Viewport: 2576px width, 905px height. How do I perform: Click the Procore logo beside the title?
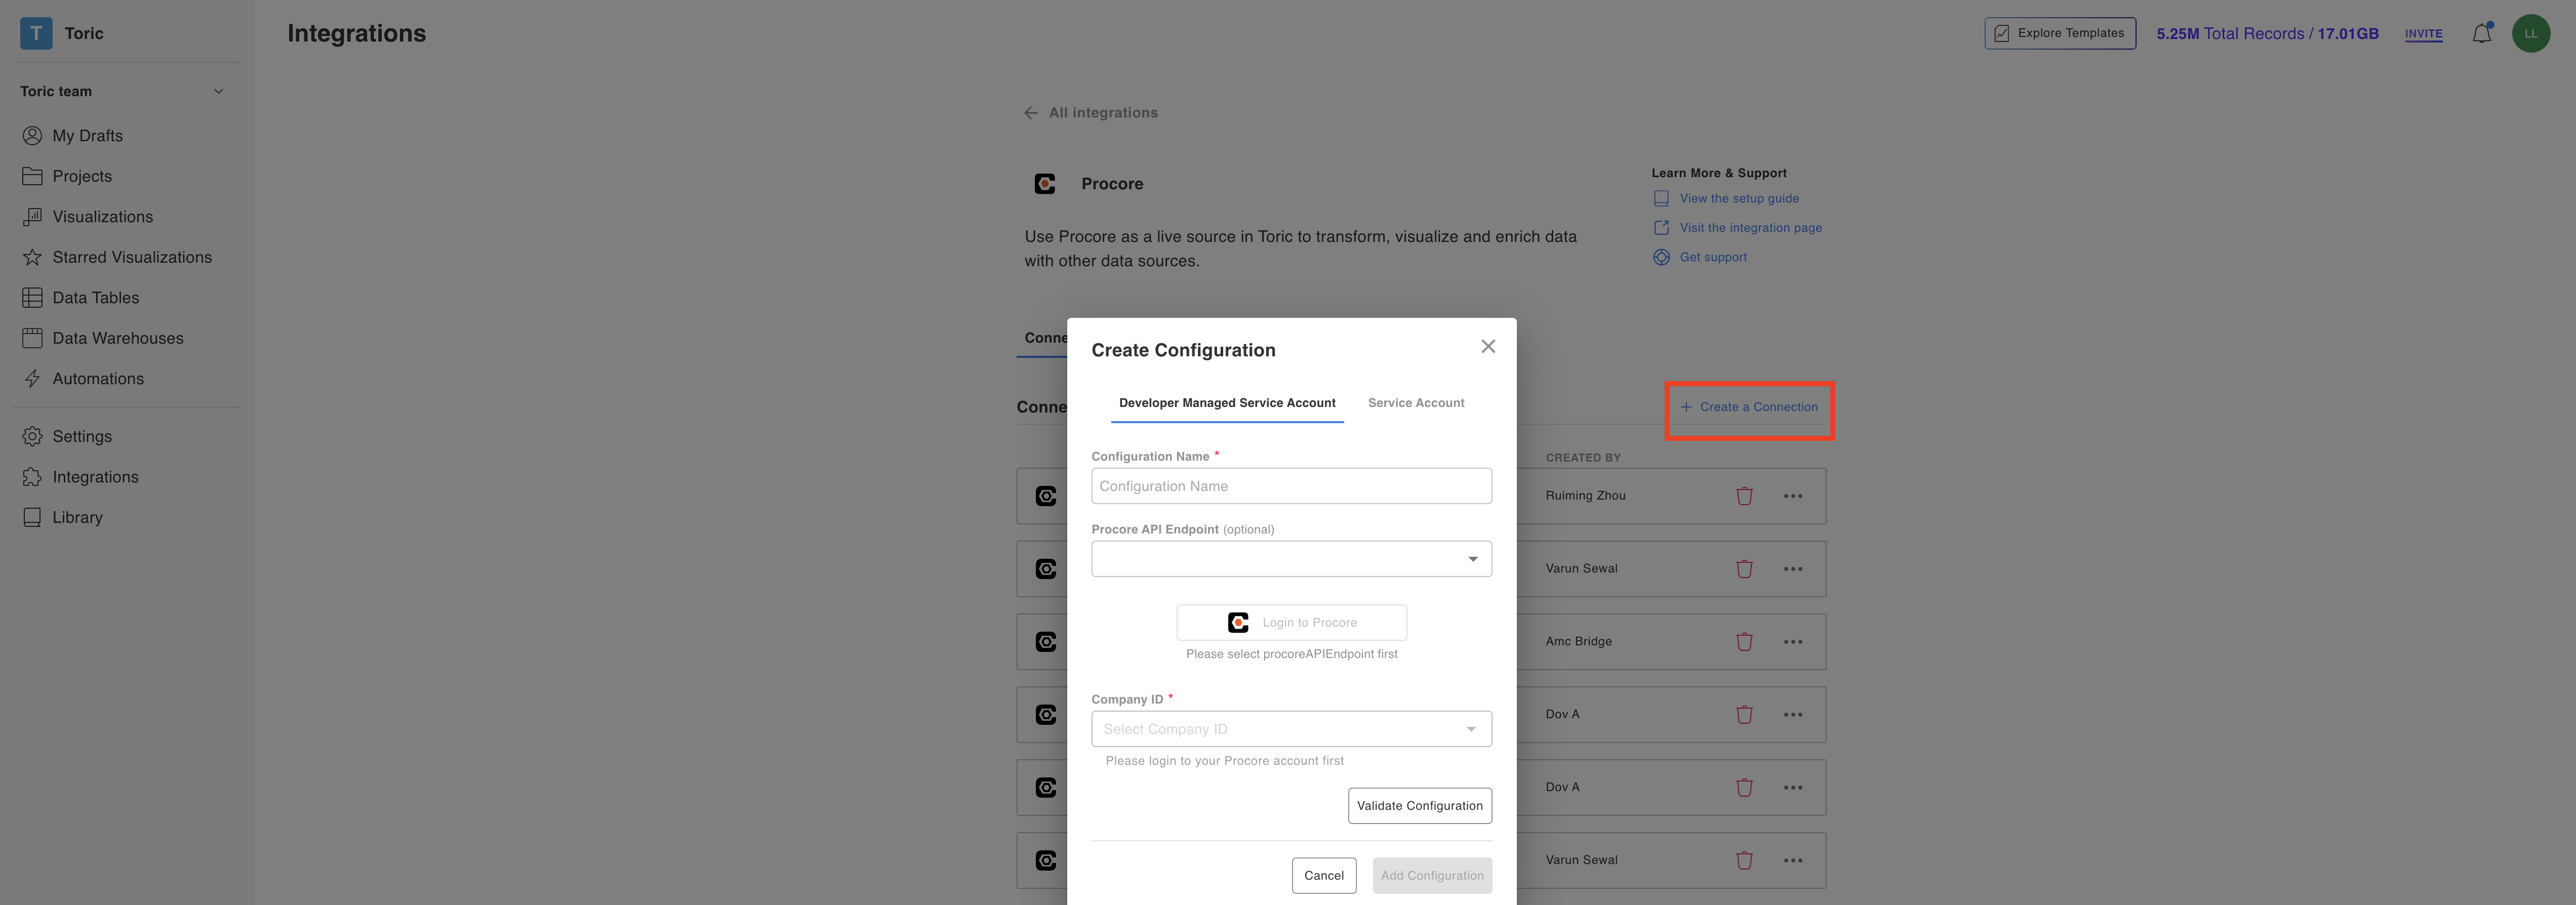click(x=1045, y=184)
